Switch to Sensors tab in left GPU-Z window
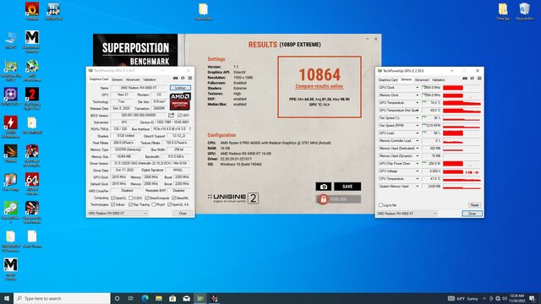The height and width of the screenshot is (304, 541). click(117, 79)
